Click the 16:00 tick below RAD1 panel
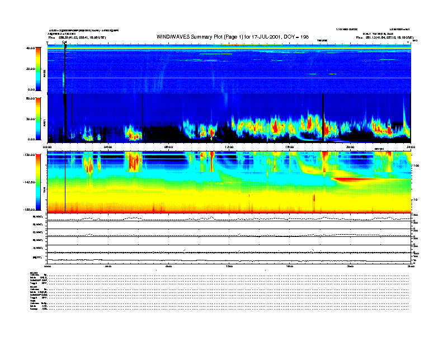443x342 pixels. [290, 147]
